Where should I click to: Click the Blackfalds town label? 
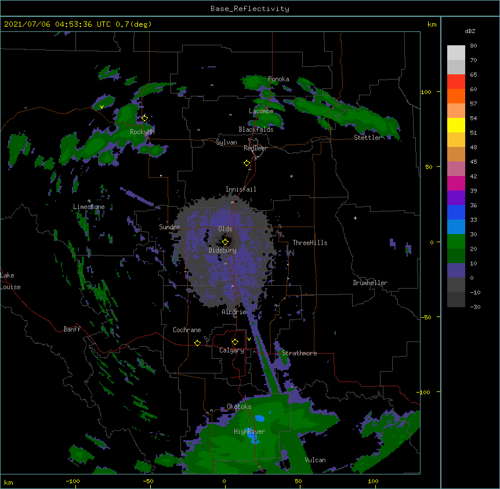pyautogui.click(x=256, y=130)
